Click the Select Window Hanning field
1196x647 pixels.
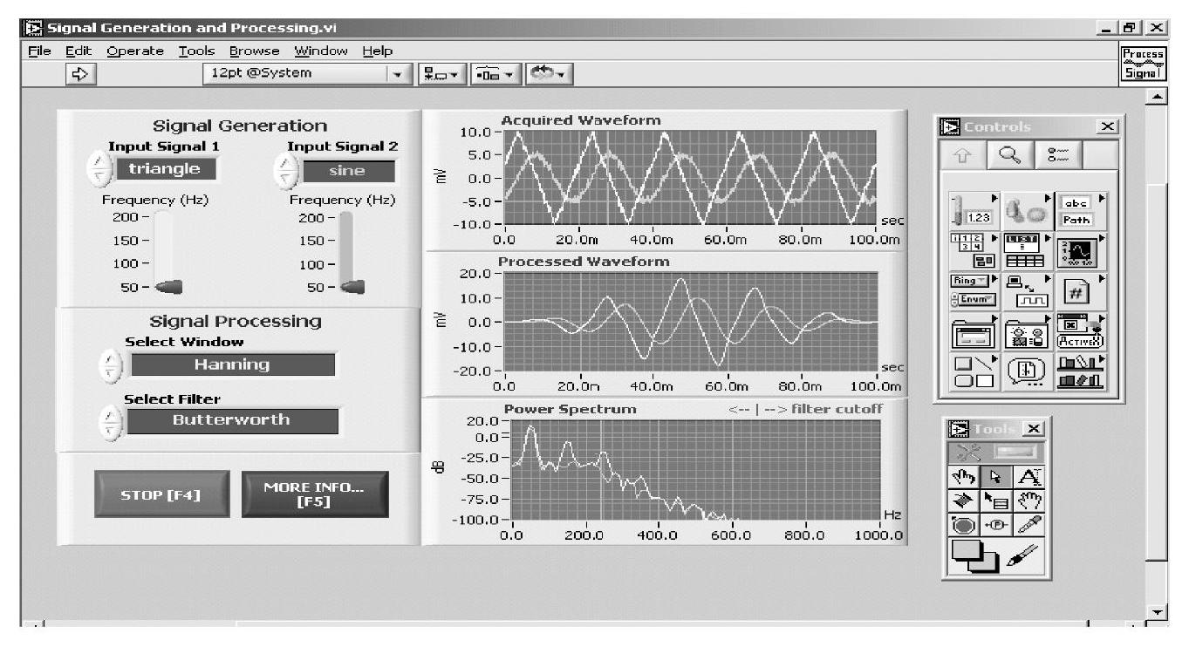[231, 364]
